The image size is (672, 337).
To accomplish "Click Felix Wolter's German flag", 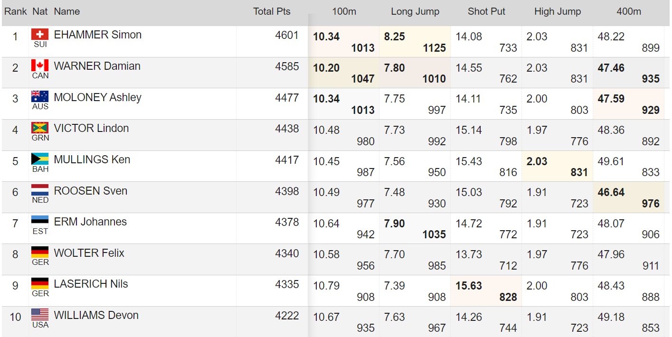I will click(40, 253).
